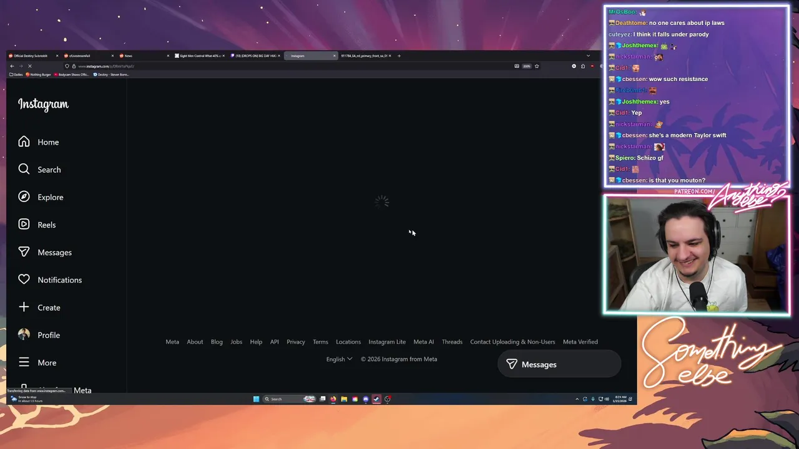Show hidden system tray icons chevron

pyautogui.click(x=577, y=399)
